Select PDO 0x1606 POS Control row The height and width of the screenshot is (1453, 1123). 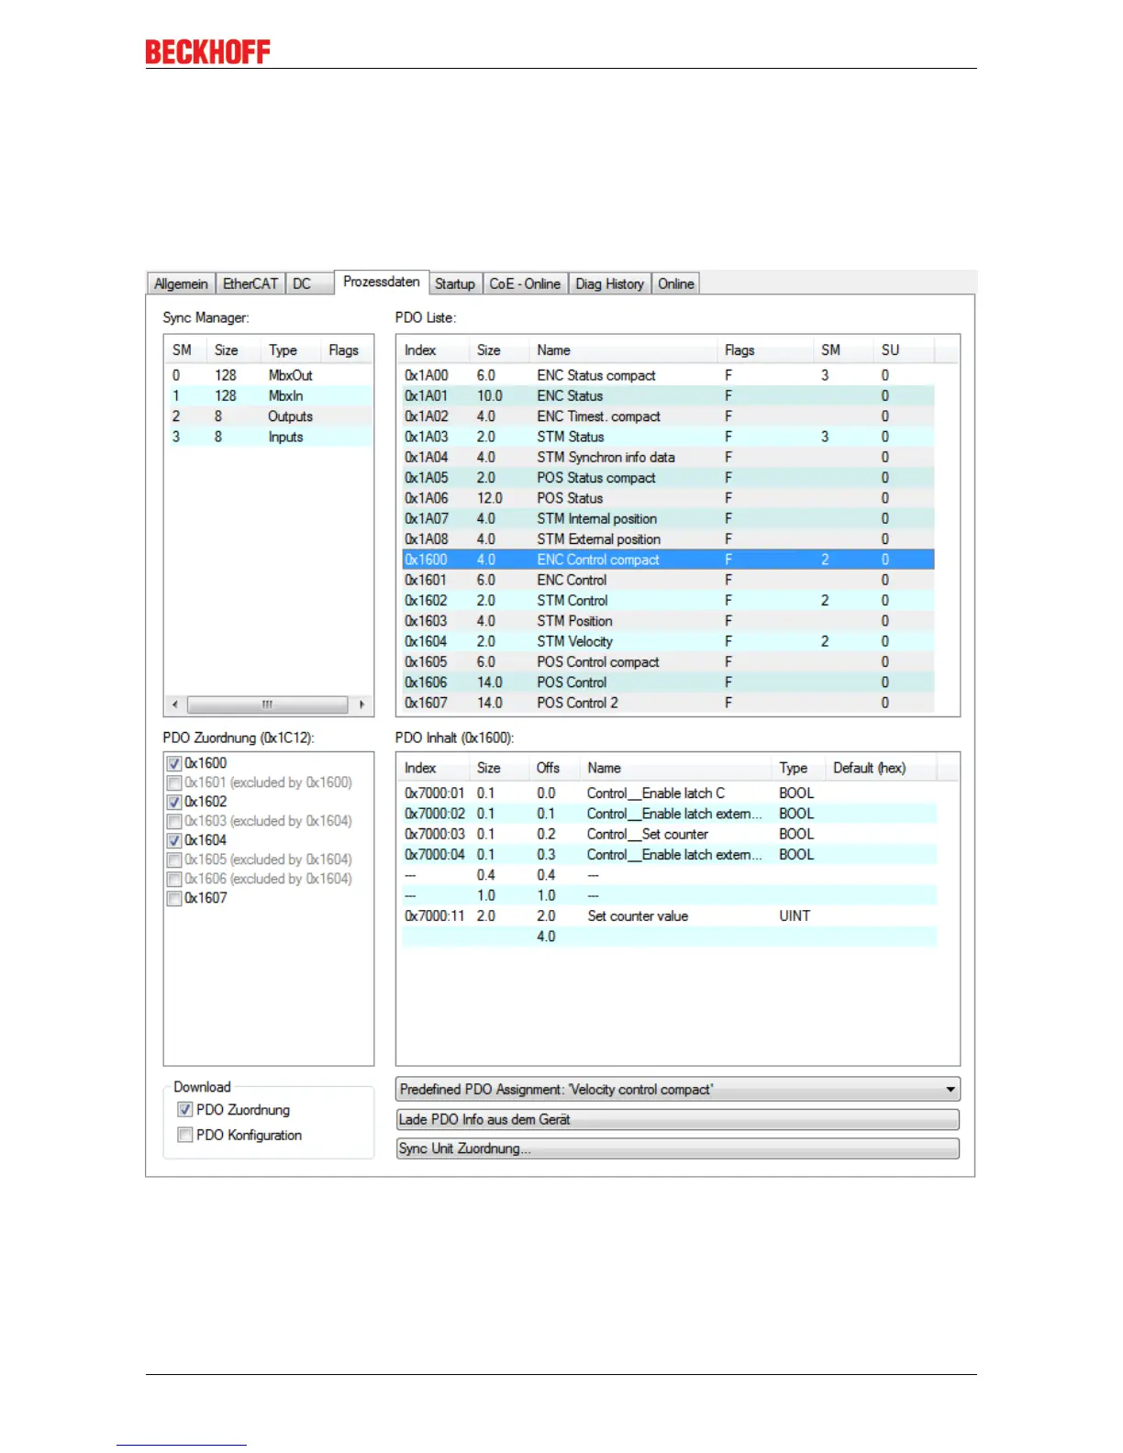click(x=668, y=682)
